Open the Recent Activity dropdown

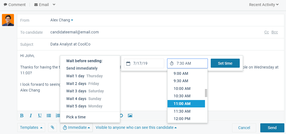[x=264, y=5]
